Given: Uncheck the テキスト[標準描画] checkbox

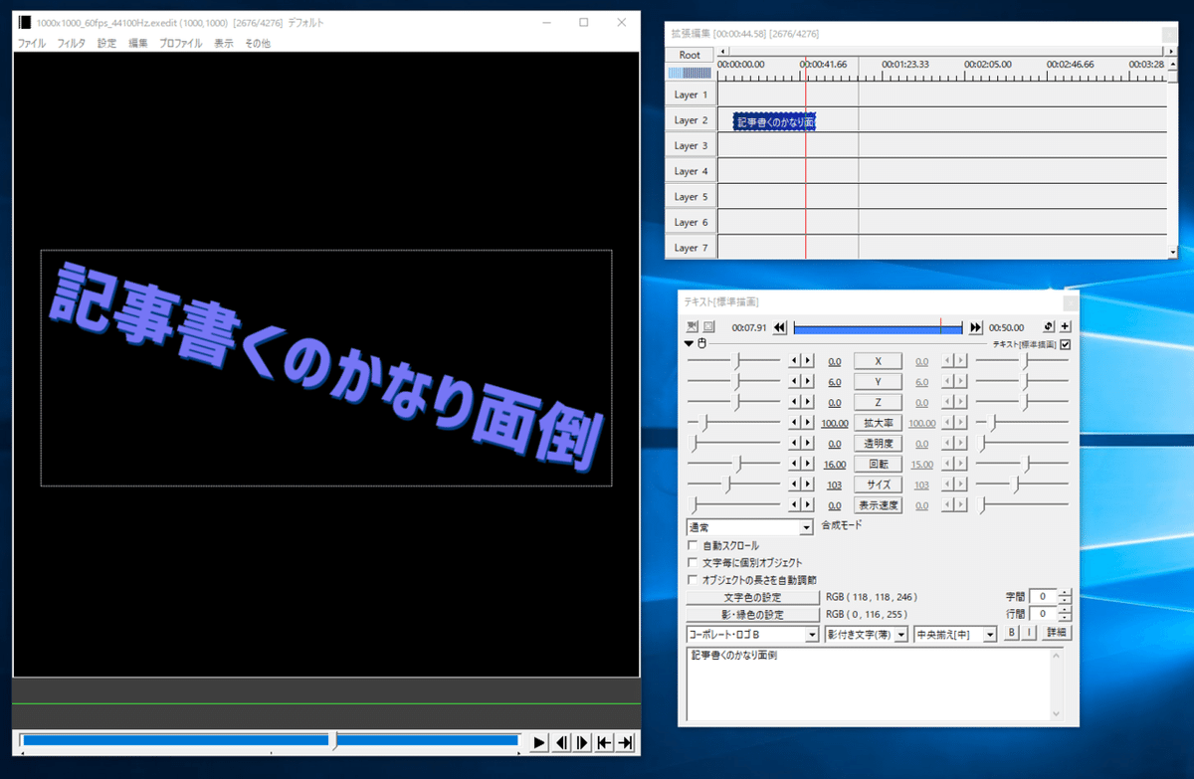Looking at the screenshot, I should pos(1066,344).
